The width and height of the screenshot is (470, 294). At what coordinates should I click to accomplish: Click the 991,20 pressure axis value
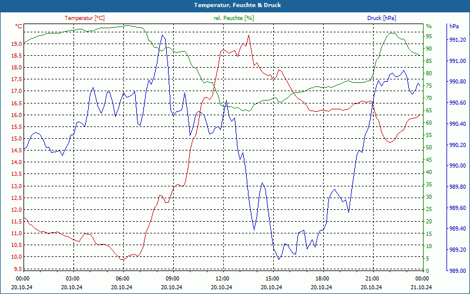coord(458,40)
